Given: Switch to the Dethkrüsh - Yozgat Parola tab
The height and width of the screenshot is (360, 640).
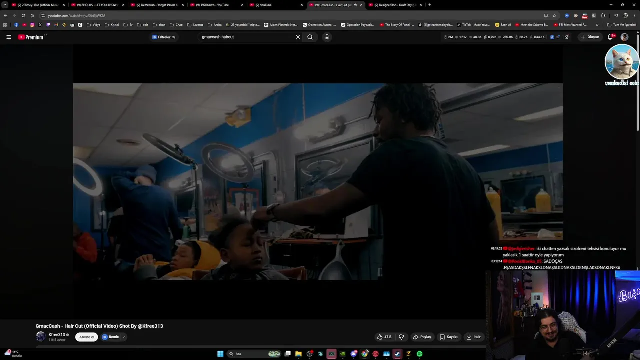Looking at the screenshot, I should tap(157, 5).
